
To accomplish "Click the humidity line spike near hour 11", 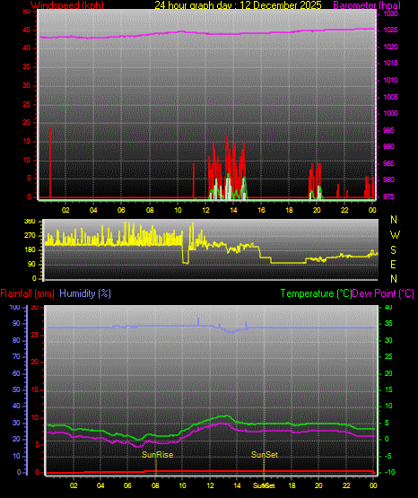I will click(x=198, y=321).
